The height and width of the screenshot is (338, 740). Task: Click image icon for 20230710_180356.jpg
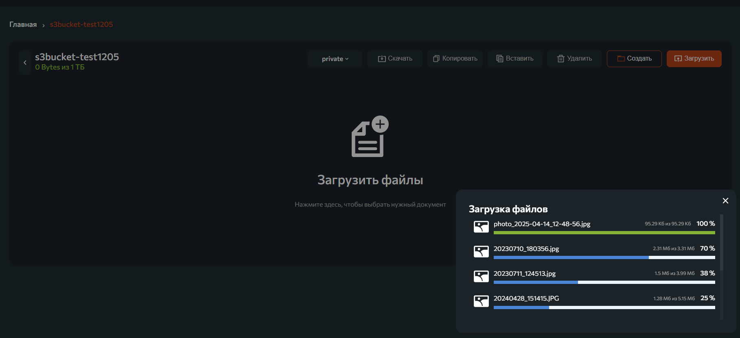[x=481, y=251]
